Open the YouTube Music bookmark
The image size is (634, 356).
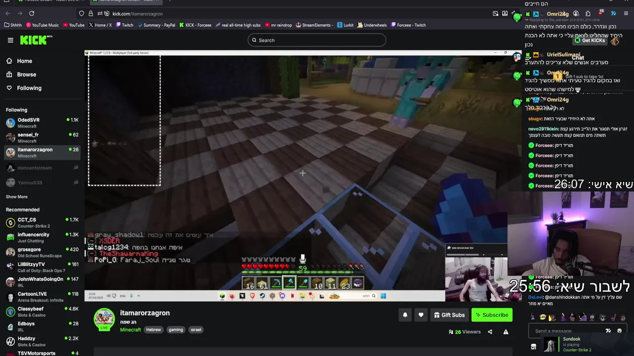(x=43, y=25)
